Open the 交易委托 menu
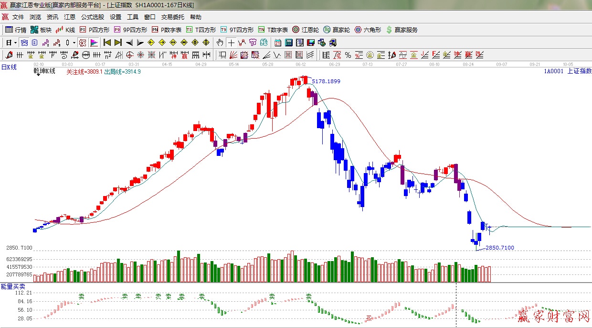Image resolution: width=592 pixels, height=328 pixels. pos(172,17)
